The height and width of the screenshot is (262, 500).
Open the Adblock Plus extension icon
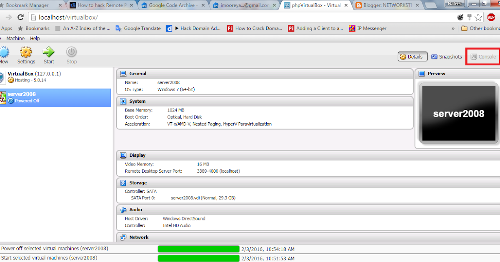(491, 17)
